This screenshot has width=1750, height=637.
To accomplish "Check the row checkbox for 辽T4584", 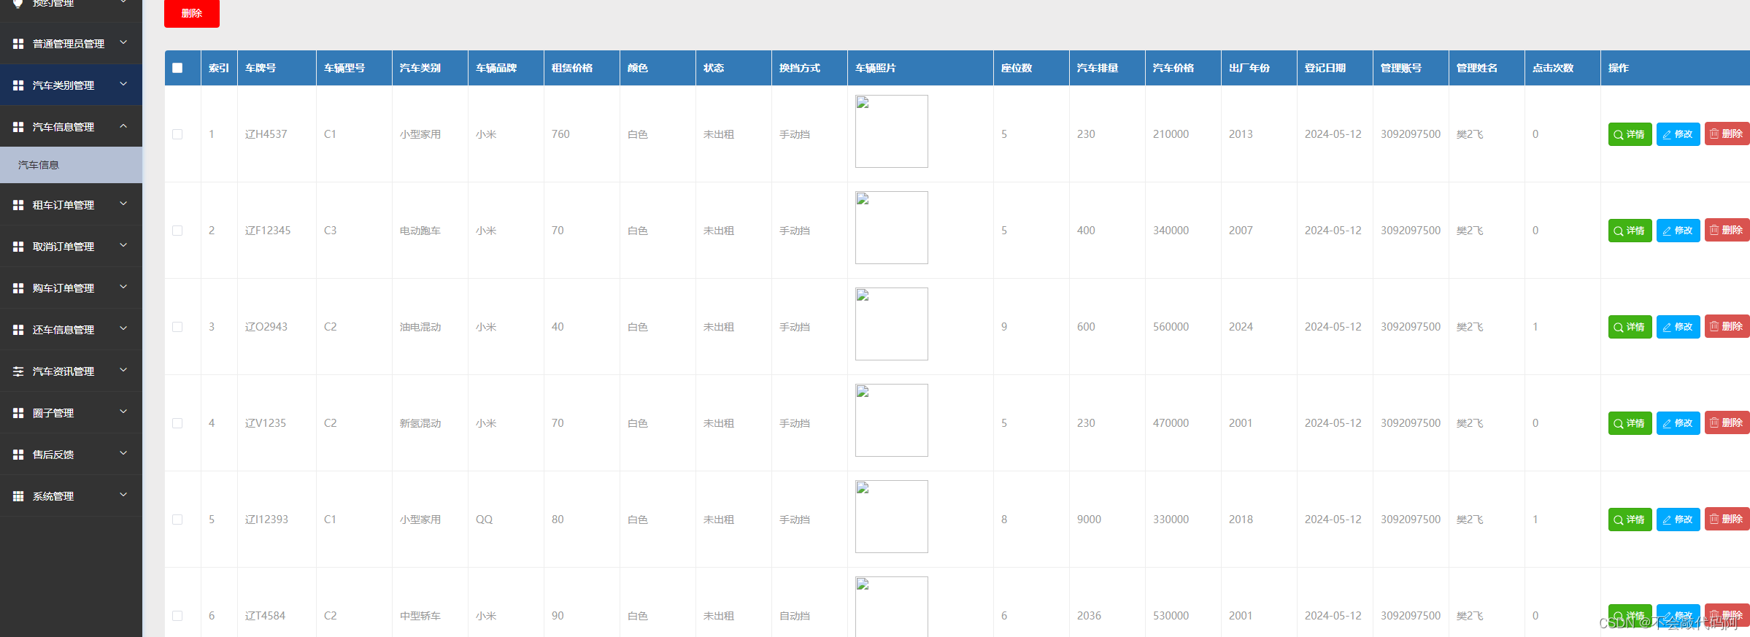I will click(x=177, y=616).
